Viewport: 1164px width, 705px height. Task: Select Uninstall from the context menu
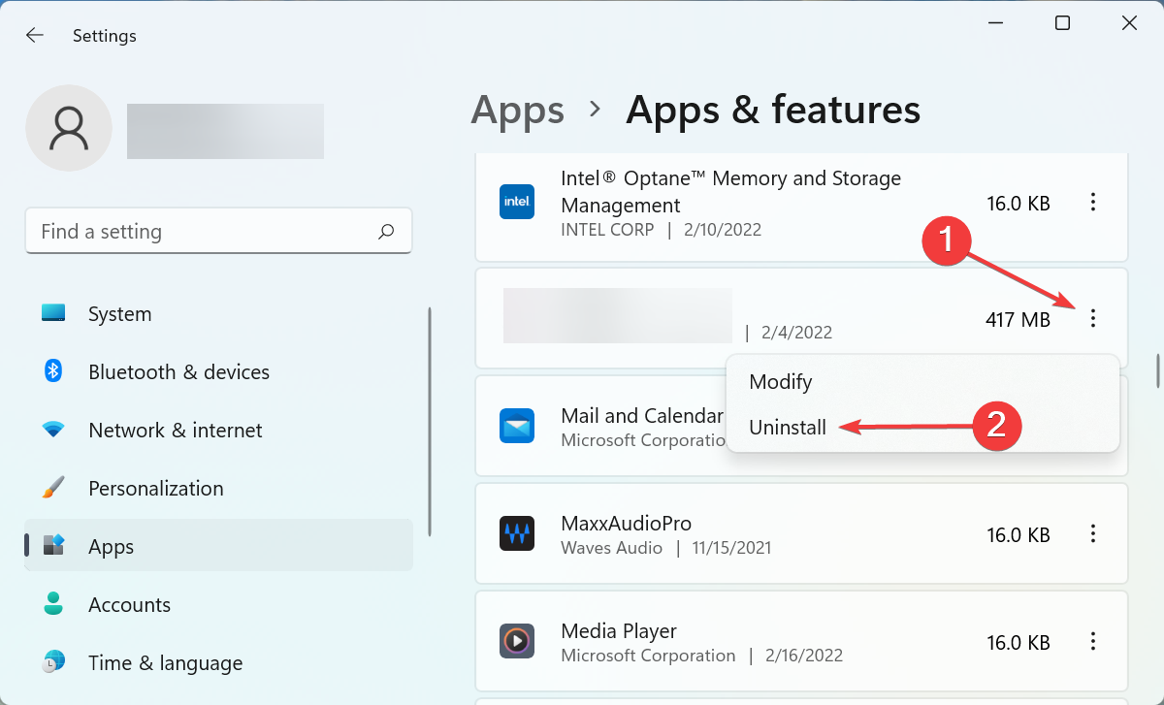(x=788, y=427)
